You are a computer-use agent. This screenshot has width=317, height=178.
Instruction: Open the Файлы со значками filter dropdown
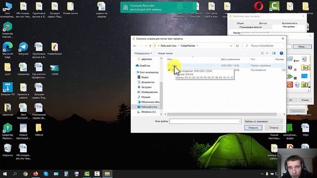pyautogui.click(x=263, y=121)
